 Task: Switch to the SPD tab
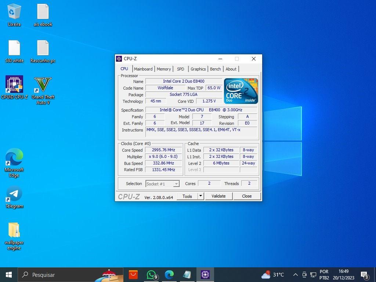pyautogui.click(x=181, y=69)
